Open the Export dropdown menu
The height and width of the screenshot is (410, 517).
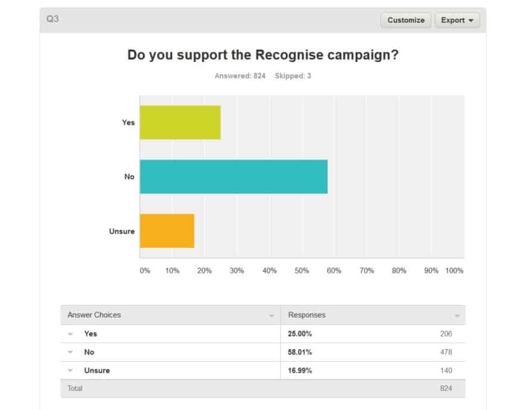pyautogui.click(x=457, y=20)
